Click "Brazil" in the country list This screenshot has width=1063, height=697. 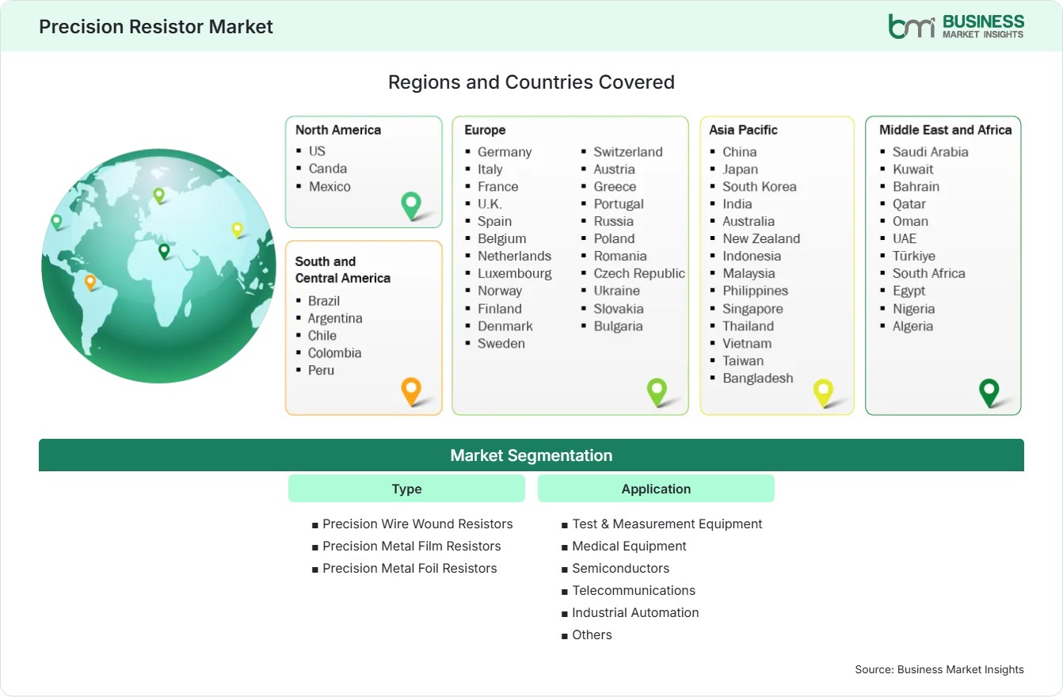coord(324,300)
